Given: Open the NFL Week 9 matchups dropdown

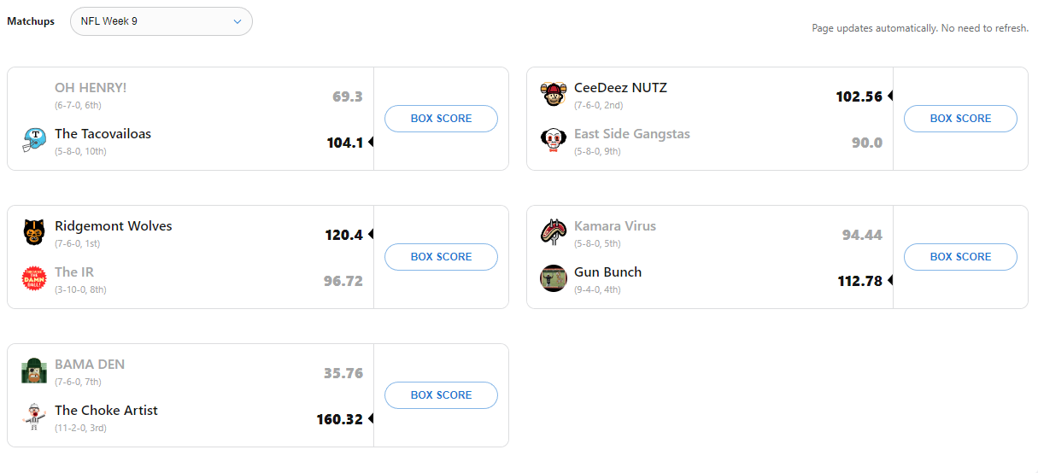Looking at the screenshot, I should click(161, 21).
